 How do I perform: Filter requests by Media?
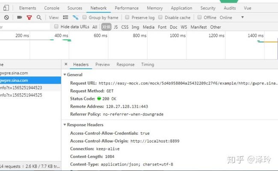[148, 27]
